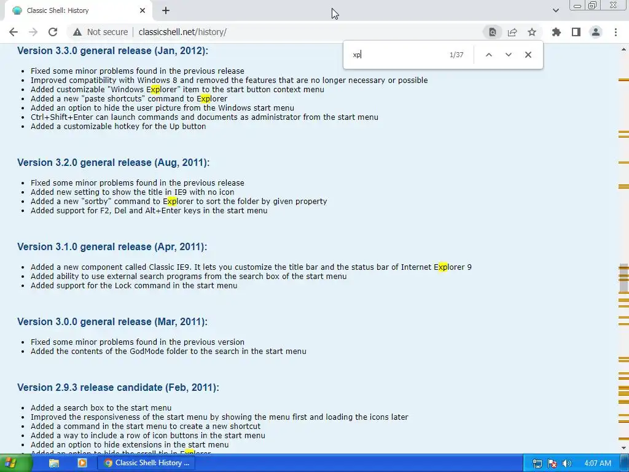Click the IE9 title with no icon line
This screenshot has width=629, height=472.
(x=133, y=192)
